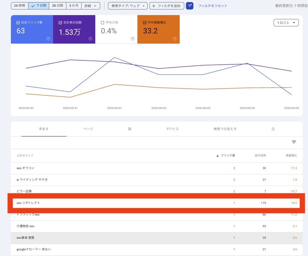Open help icon on 平均掲載順位 card
The height and width of the screenshot is (256, 308).
(x=175, y=39)
